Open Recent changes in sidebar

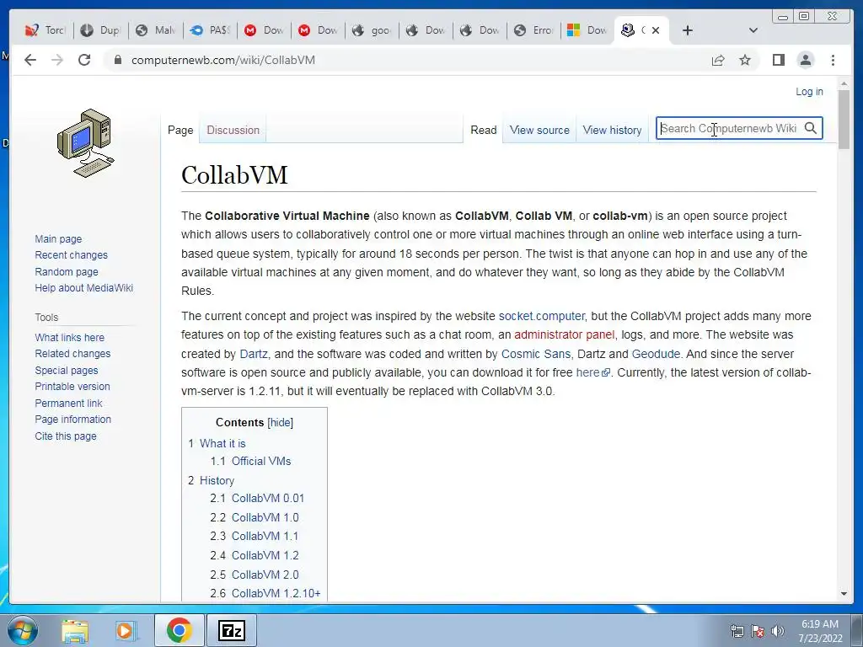click(x=71, y=255)
